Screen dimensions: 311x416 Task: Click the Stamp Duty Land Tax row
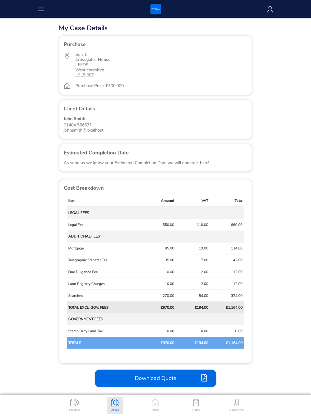pos(155,331)
